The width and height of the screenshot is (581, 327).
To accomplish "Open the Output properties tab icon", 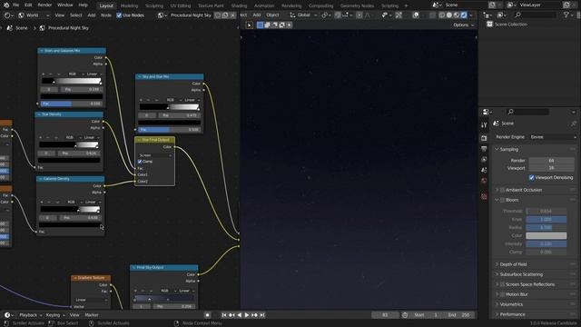I will (484, 149).
